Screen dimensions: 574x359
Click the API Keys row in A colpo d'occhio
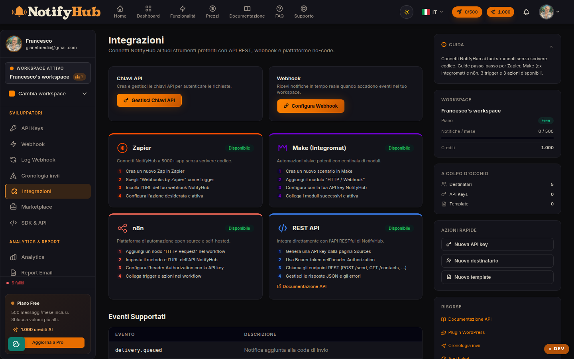(x=497, y=194)
